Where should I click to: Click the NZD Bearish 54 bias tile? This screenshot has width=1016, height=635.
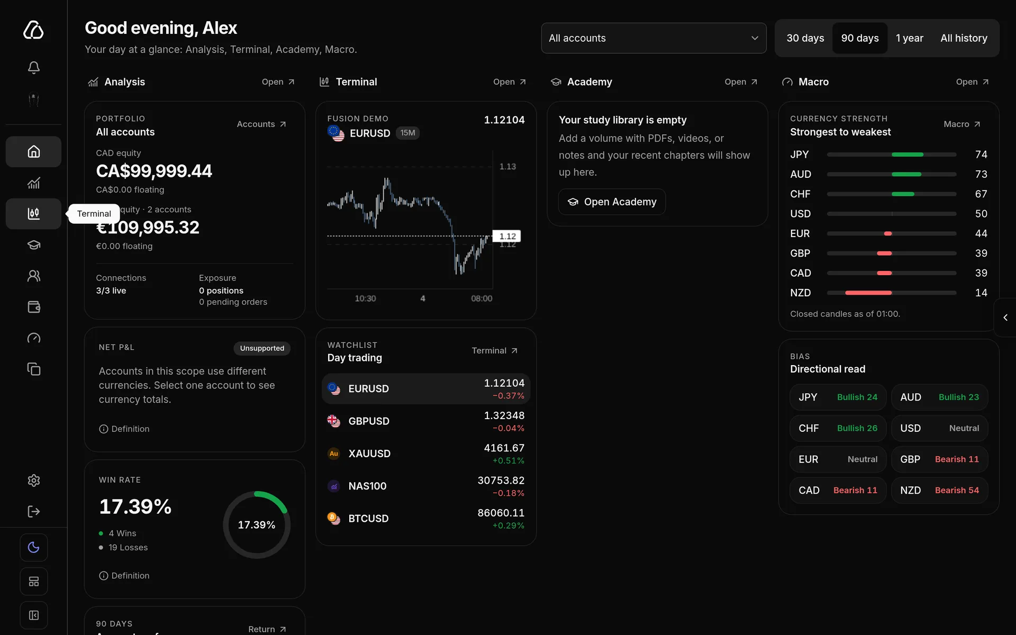pyautogui.click(x=939, y=491)
